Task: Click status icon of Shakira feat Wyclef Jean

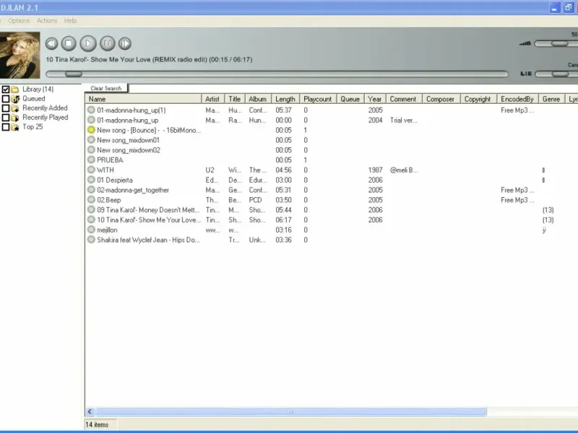Action: tap(91, 240)
